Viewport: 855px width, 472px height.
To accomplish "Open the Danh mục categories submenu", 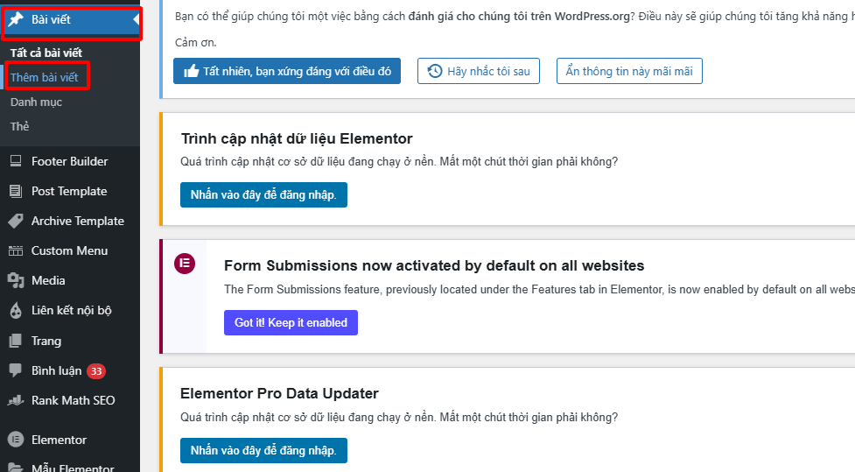I will 36,102.
